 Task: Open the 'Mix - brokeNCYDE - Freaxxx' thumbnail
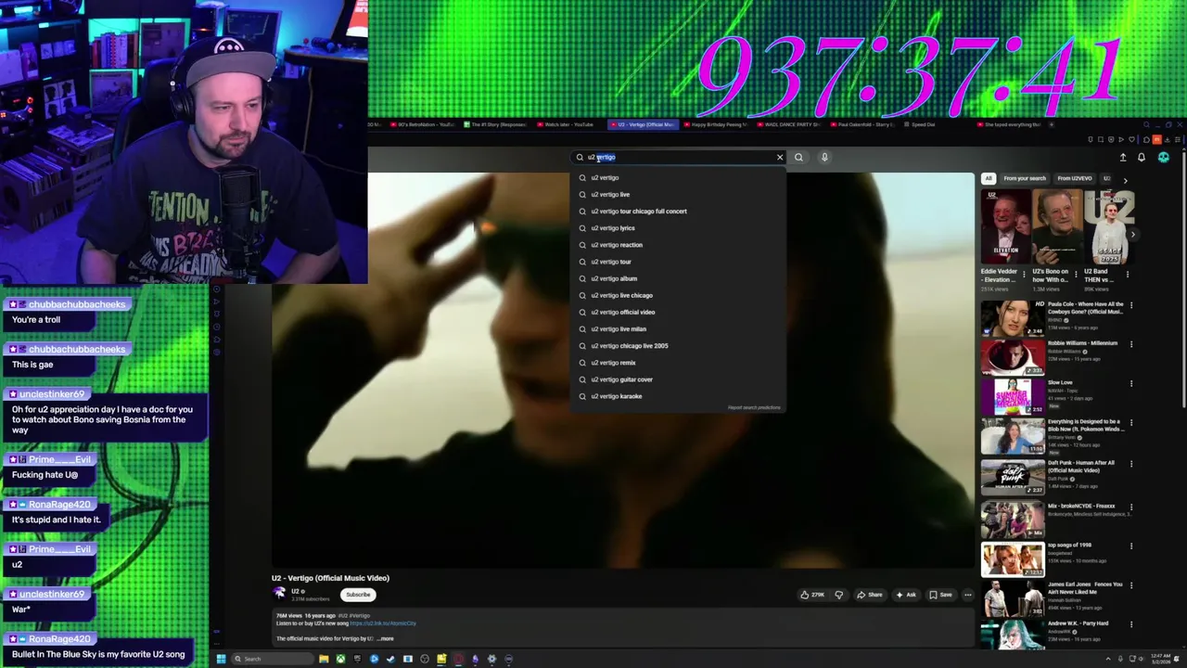[x=1013, y=520]
